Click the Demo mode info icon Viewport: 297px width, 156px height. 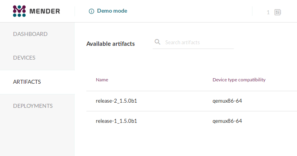pos(91,11)
